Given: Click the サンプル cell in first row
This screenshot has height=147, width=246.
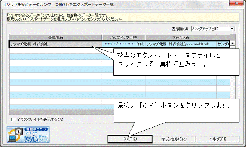Looking at the screenshot, I should tap(223, 44).
